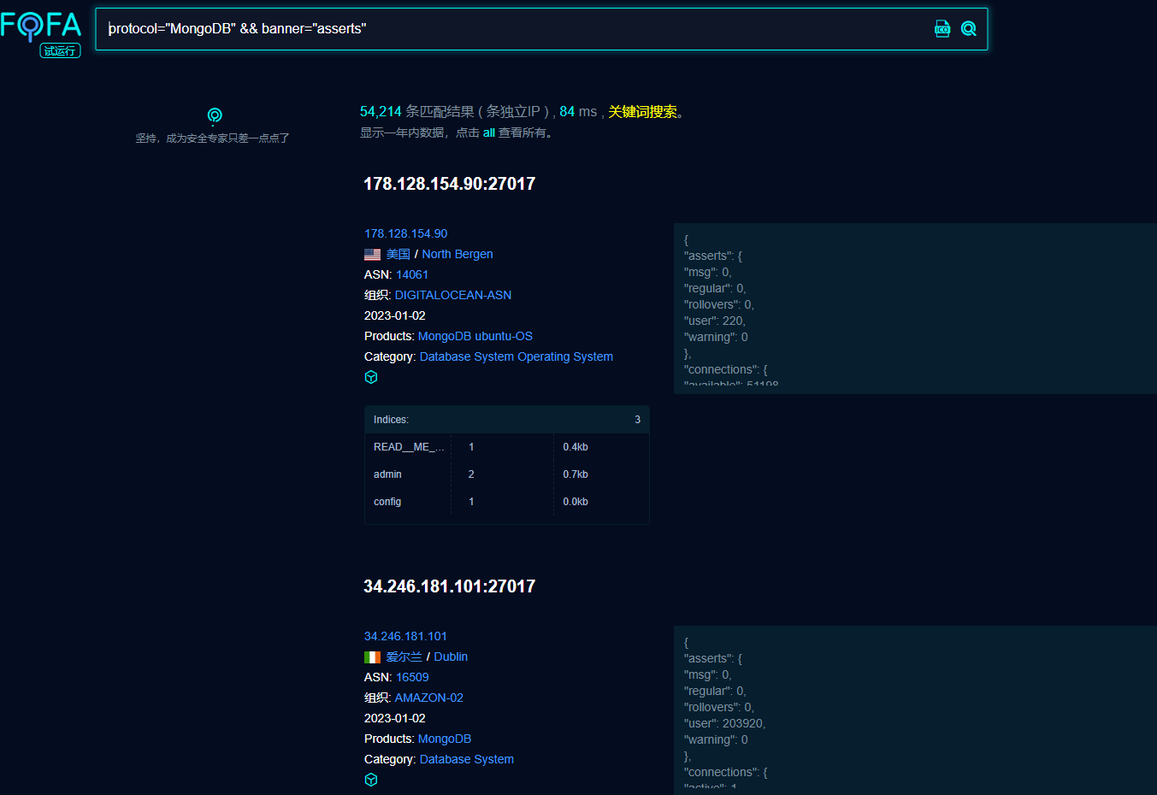The image size is (1157, 795).
Task: Click the 'Indices:' table header label
Action: coord(392,420)
